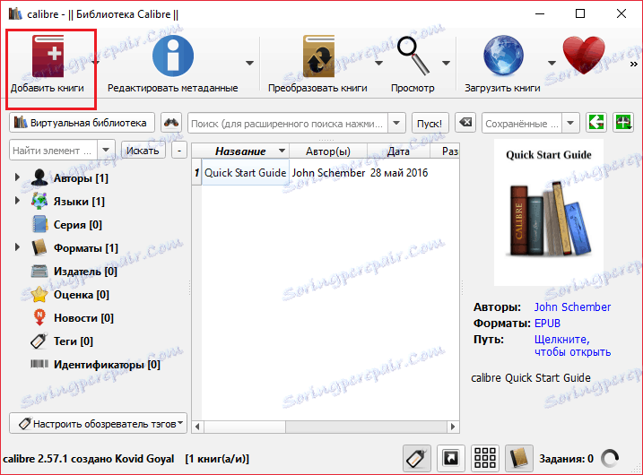Select the Оценка [0] category
643x475 pixels.
tap(82, 295)
